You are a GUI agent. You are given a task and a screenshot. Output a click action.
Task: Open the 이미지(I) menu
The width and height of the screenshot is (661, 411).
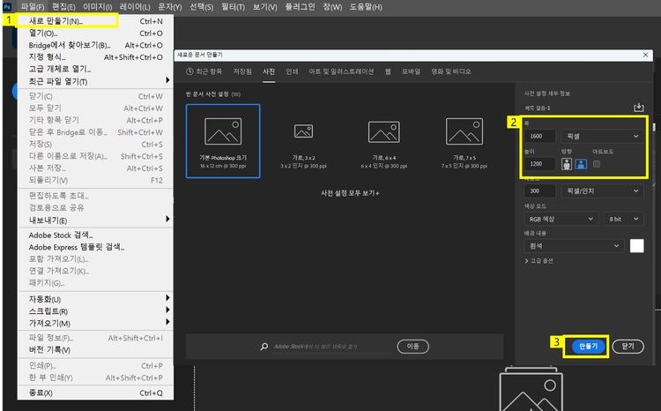(x=97, y=7)
